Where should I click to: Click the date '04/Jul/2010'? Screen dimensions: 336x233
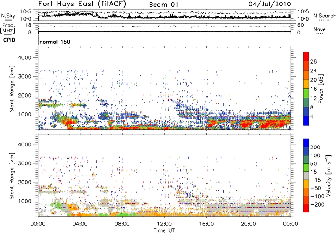click(x=270, y=4)
